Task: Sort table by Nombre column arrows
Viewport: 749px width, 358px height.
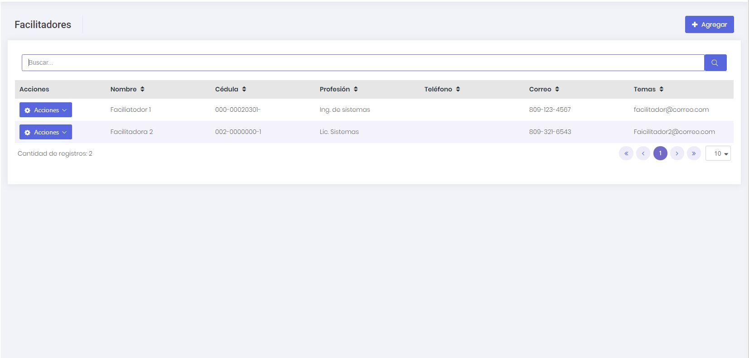Action: point(142,89)
